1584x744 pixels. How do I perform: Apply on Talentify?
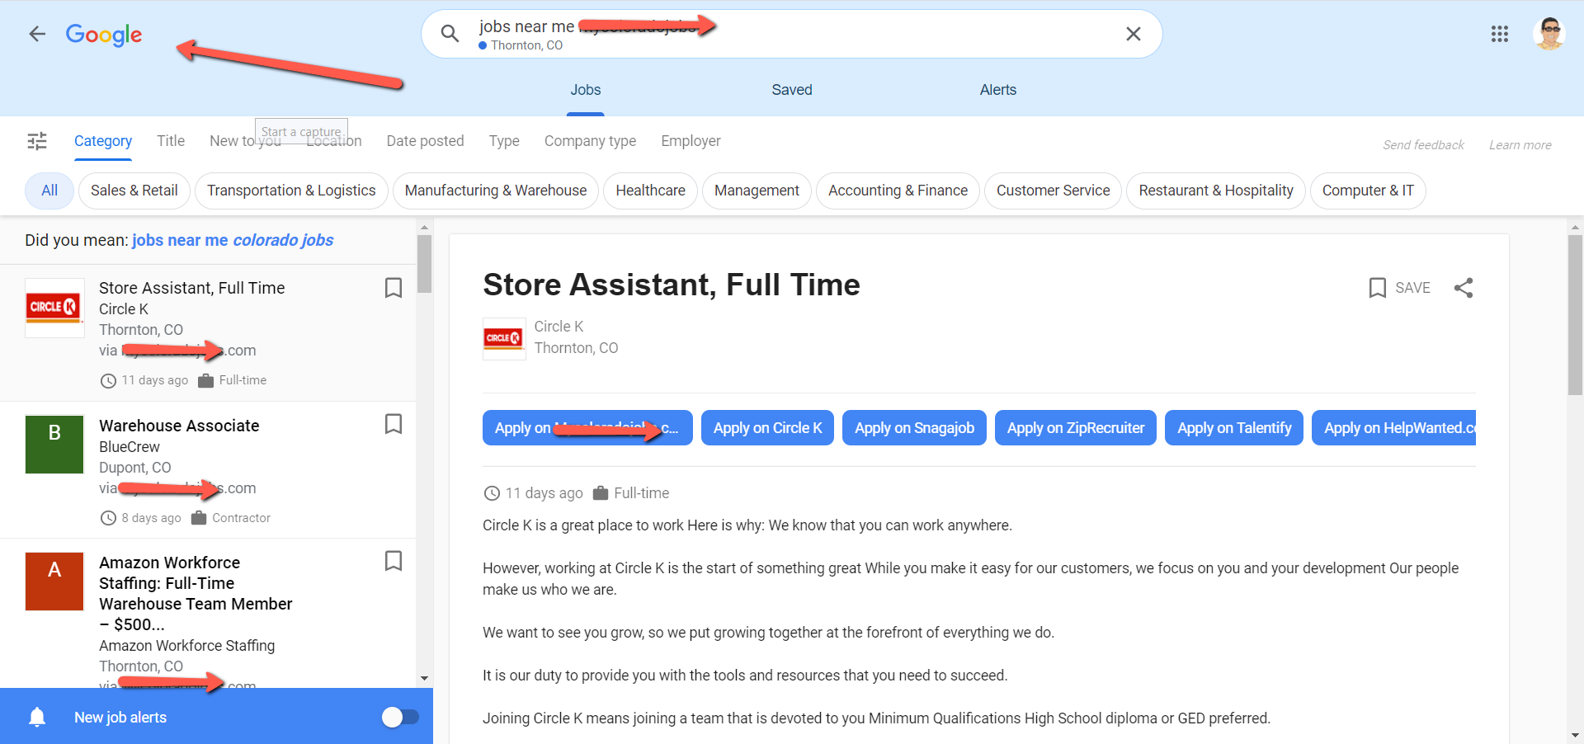pos(1234,427)
